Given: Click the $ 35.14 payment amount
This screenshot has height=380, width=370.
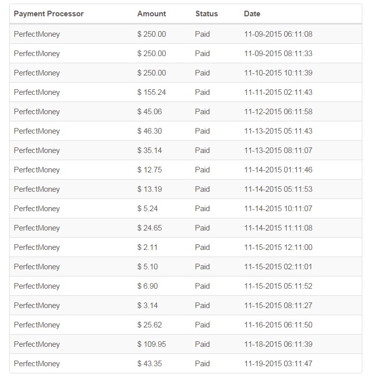Looking at the screenshot, I should pos(150,150).
